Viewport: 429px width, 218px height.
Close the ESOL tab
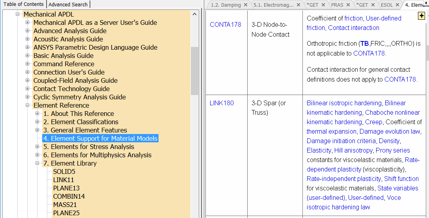click(x=397, y=5)
